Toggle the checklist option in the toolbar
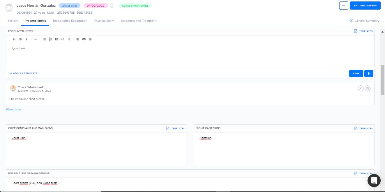Image resolution: width=385 pixels, height=192 pixels. click(56, 39)
